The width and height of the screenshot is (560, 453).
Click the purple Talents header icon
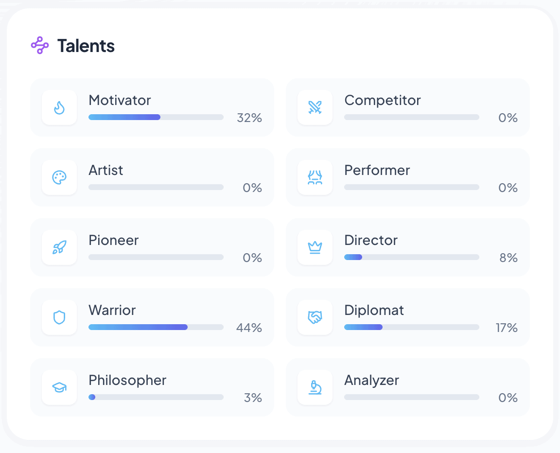pos(40,46)
